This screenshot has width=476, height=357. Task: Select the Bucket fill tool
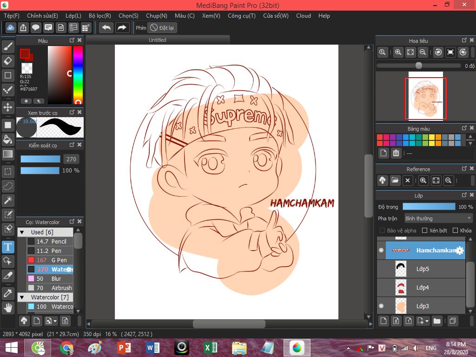tap(8, 139)
